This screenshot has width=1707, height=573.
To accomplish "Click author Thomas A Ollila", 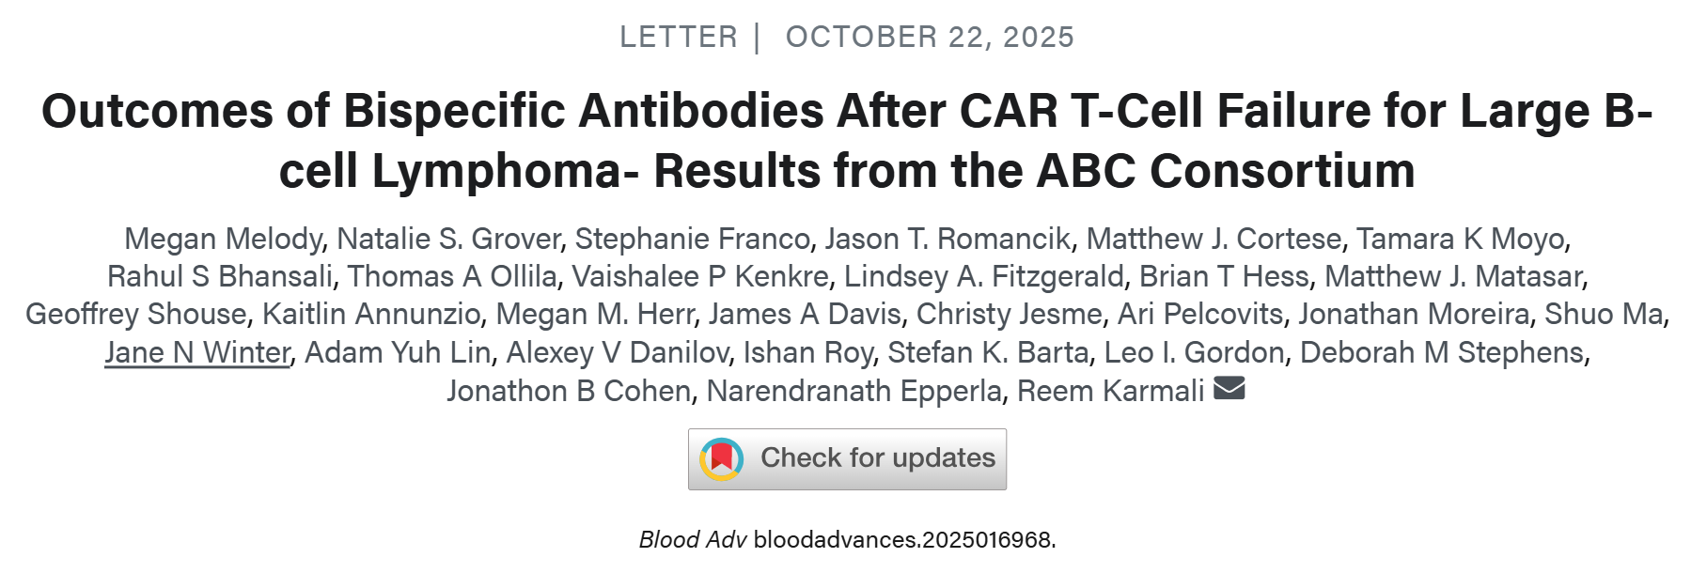I will [x=452, y=276].
